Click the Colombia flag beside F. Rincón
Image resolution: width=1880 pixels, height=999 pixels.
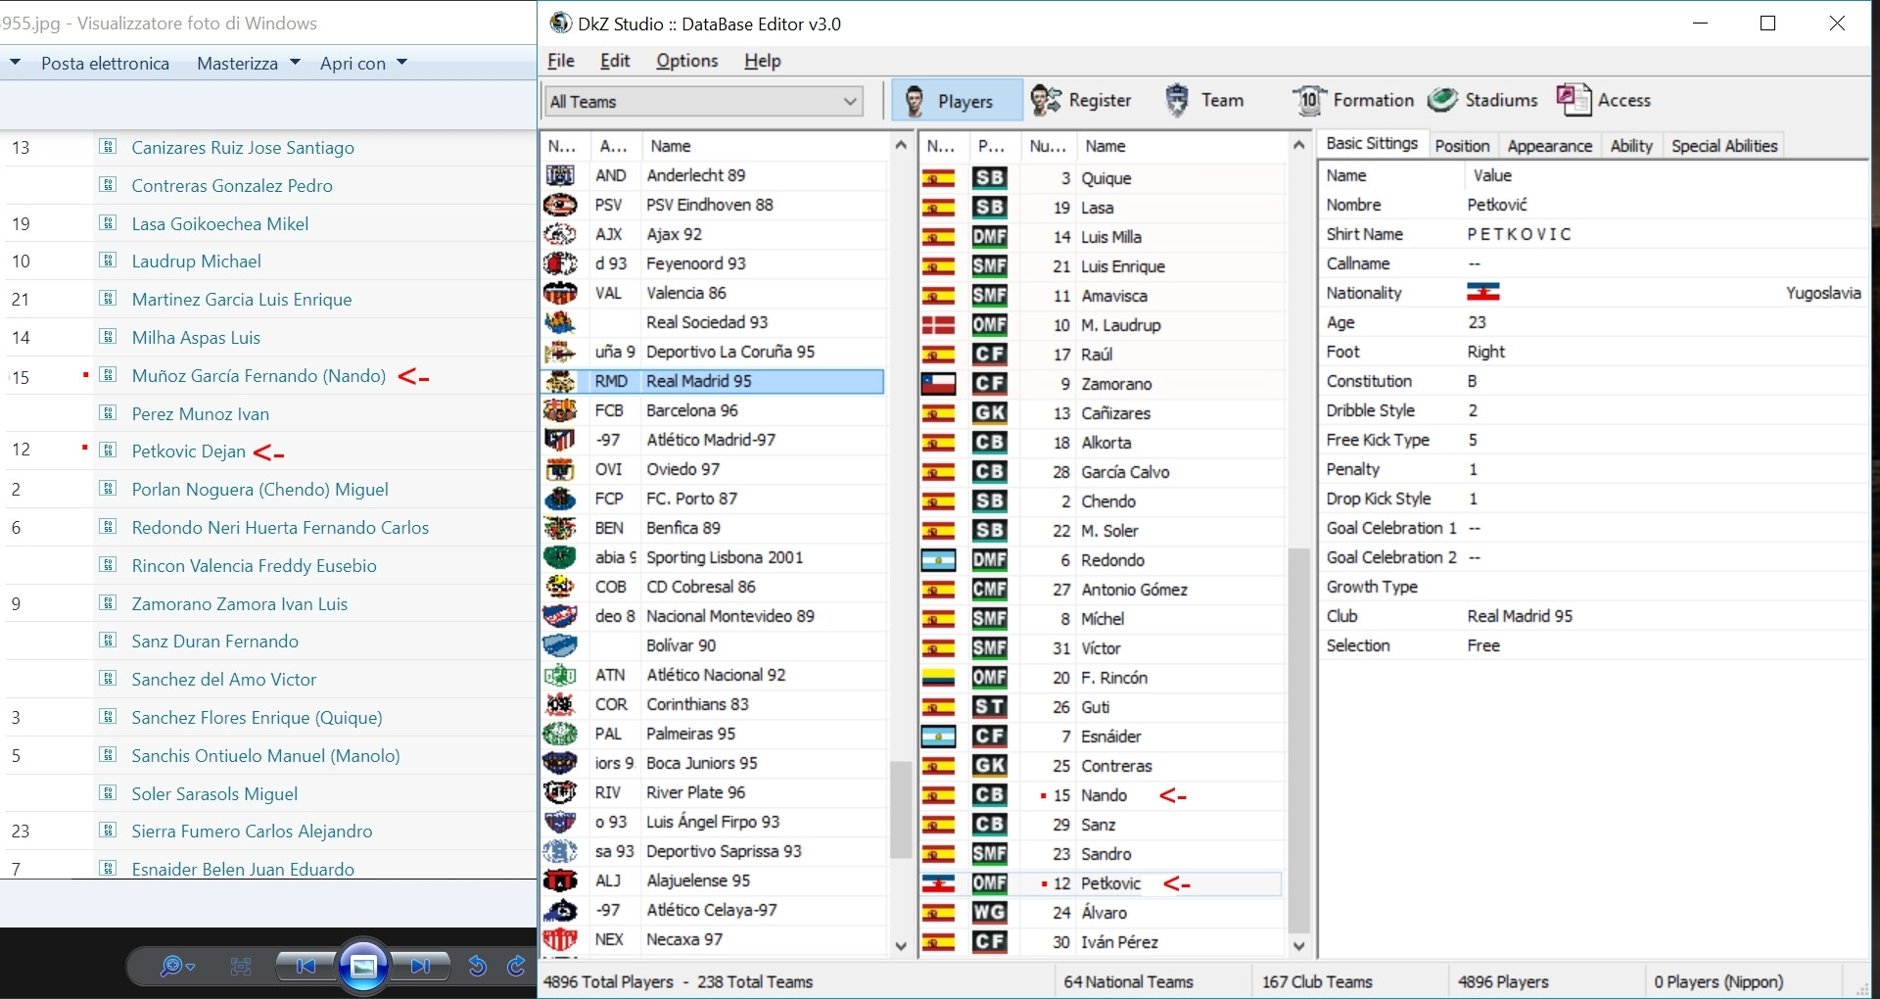[x=938, y=678]
